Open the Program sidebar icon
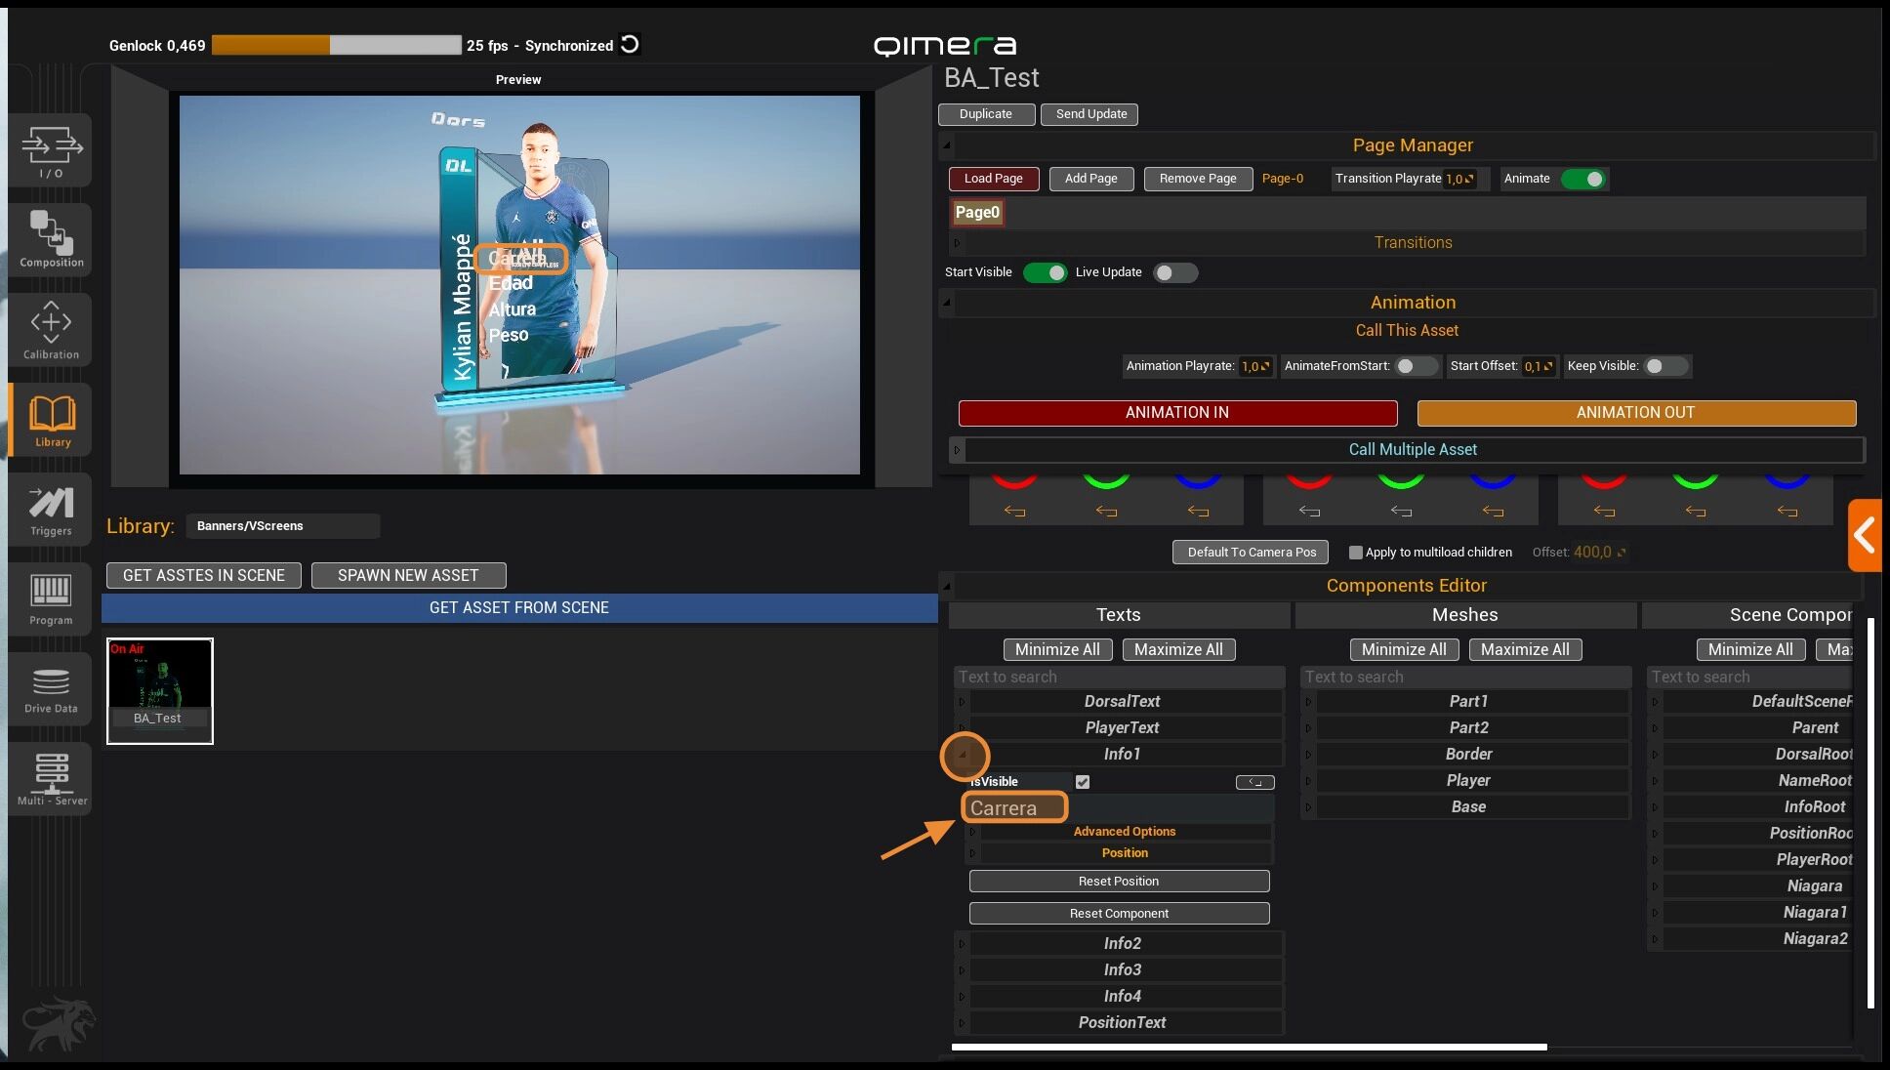Screen dimensions: 1890x1070 (51, 598)
